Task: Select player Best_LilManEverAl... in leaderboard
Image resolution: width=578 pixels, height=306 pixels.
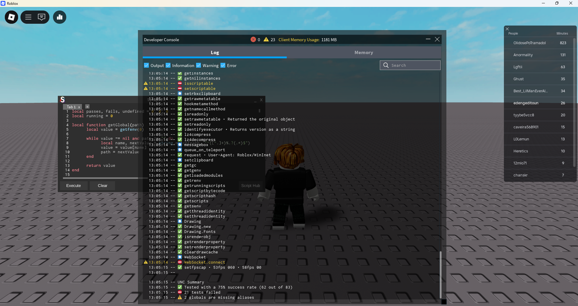Action: [539, 91]
